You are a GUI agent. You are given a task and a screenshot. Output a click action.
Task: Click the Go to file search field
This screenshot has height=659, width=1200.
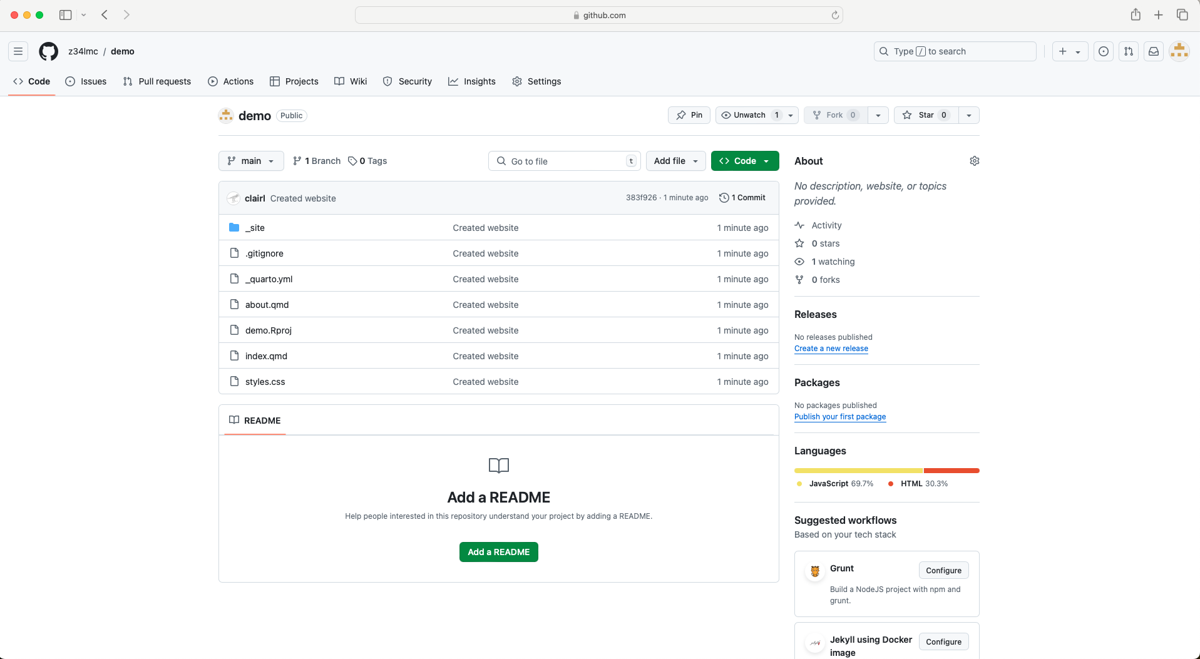click(563, 161)
